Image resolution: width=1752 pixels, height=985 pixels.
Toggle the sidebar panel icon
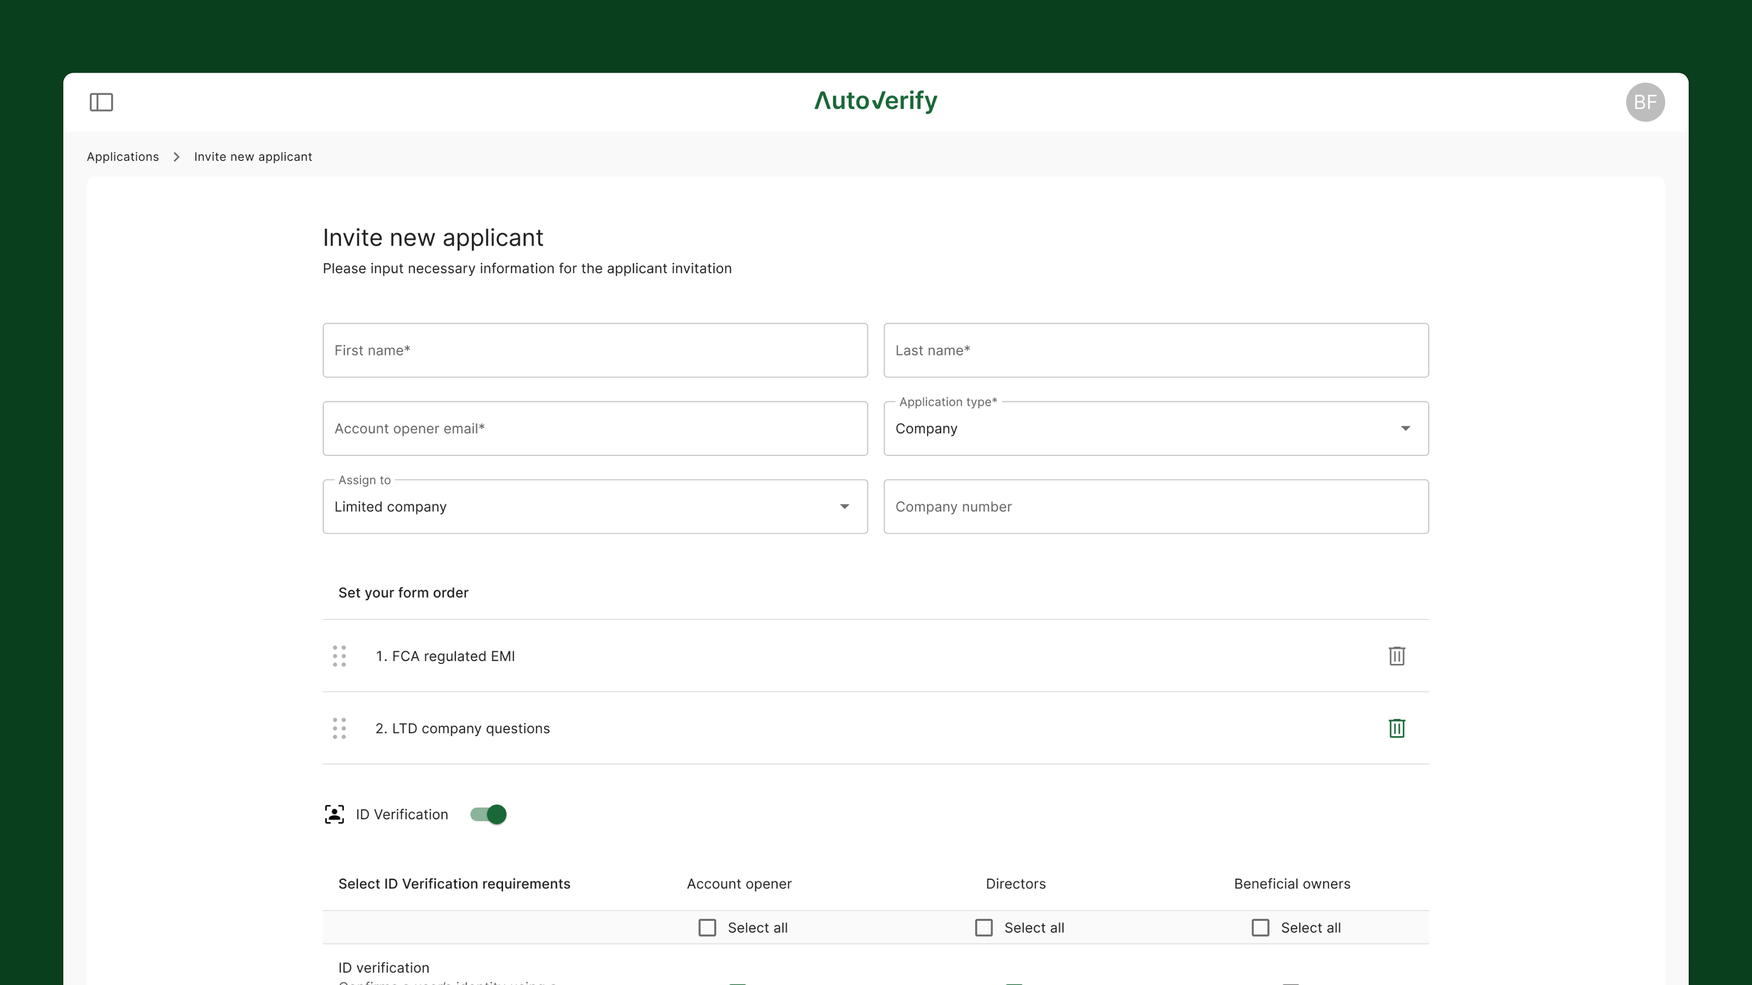pos(101,102)
